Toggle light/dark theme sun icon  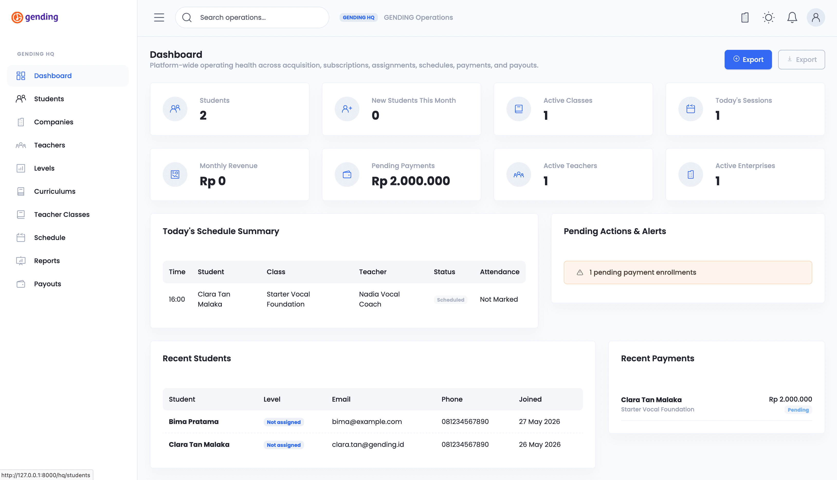768,17
